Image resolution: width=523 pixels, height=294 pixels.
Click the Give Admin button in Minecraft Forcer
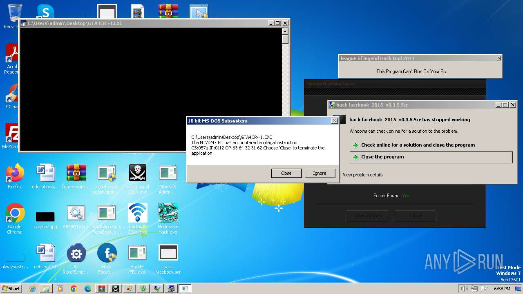click(x=368, y=216)
